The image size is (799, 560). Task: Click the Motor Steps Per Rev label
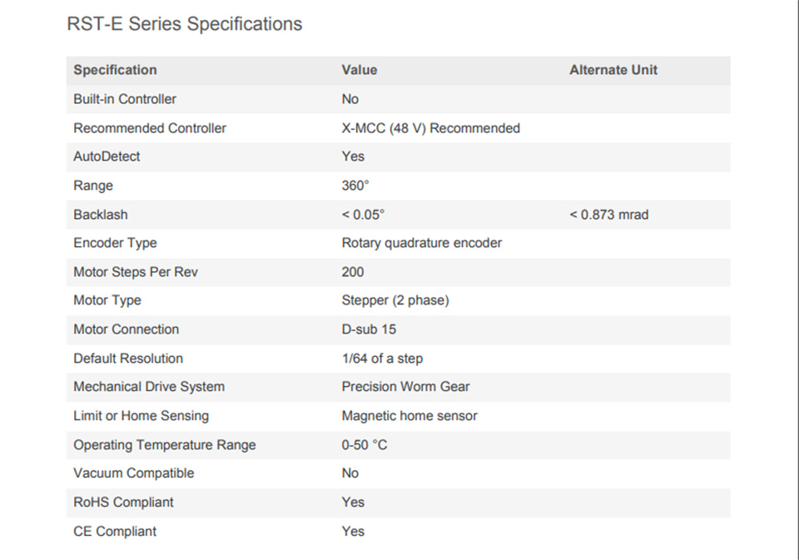136,272
